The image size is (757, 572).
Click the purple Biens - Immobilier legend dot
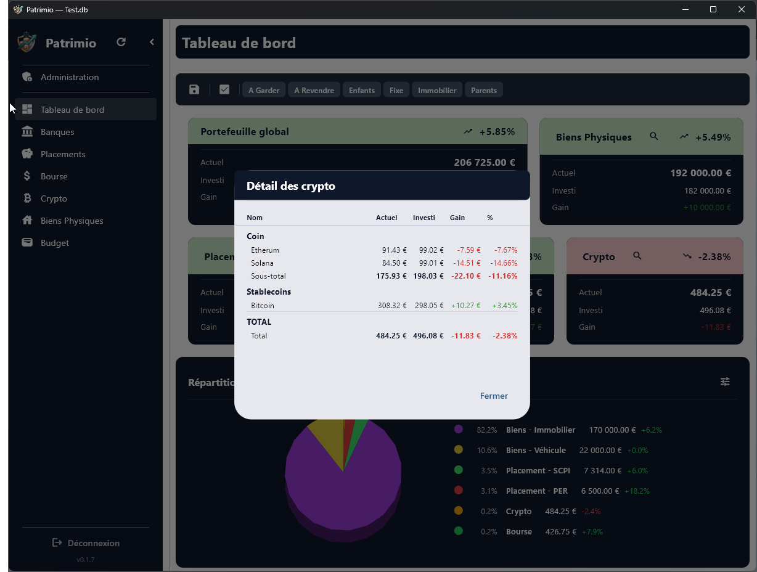[x=458, y=430]
